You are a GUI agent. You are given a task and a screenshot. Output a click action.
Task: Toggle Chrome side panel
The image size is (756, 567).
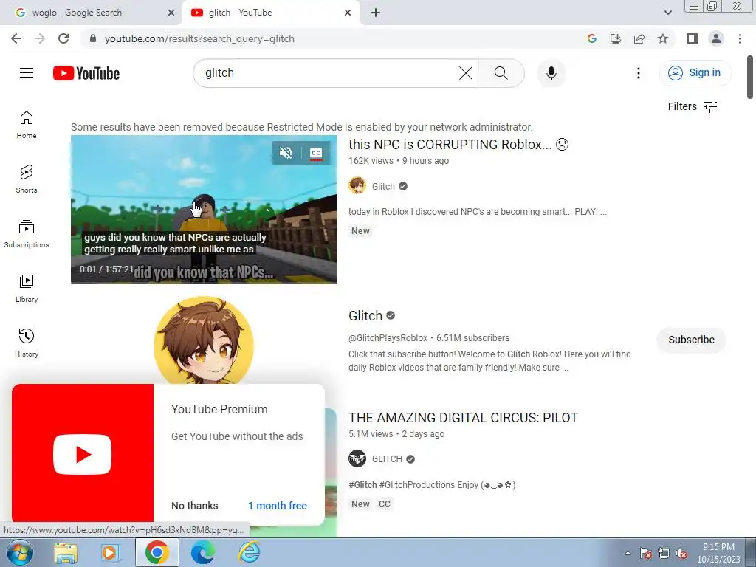click(693, 38)
